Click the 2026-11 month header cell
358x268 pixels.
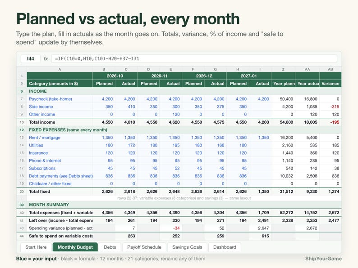159,76
